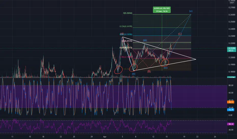Select the Fibonacci 0.236(0.24199) level label

126,27
